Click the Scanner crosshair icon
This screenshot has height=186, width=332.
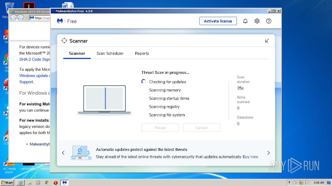pos(64,41)
